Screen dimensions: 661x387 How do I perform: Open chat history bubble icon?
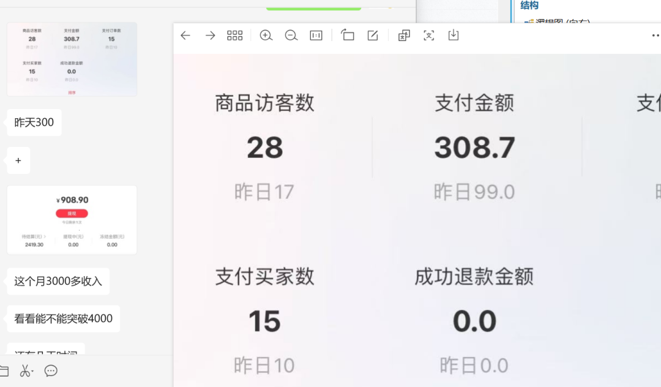pos(51,370)
